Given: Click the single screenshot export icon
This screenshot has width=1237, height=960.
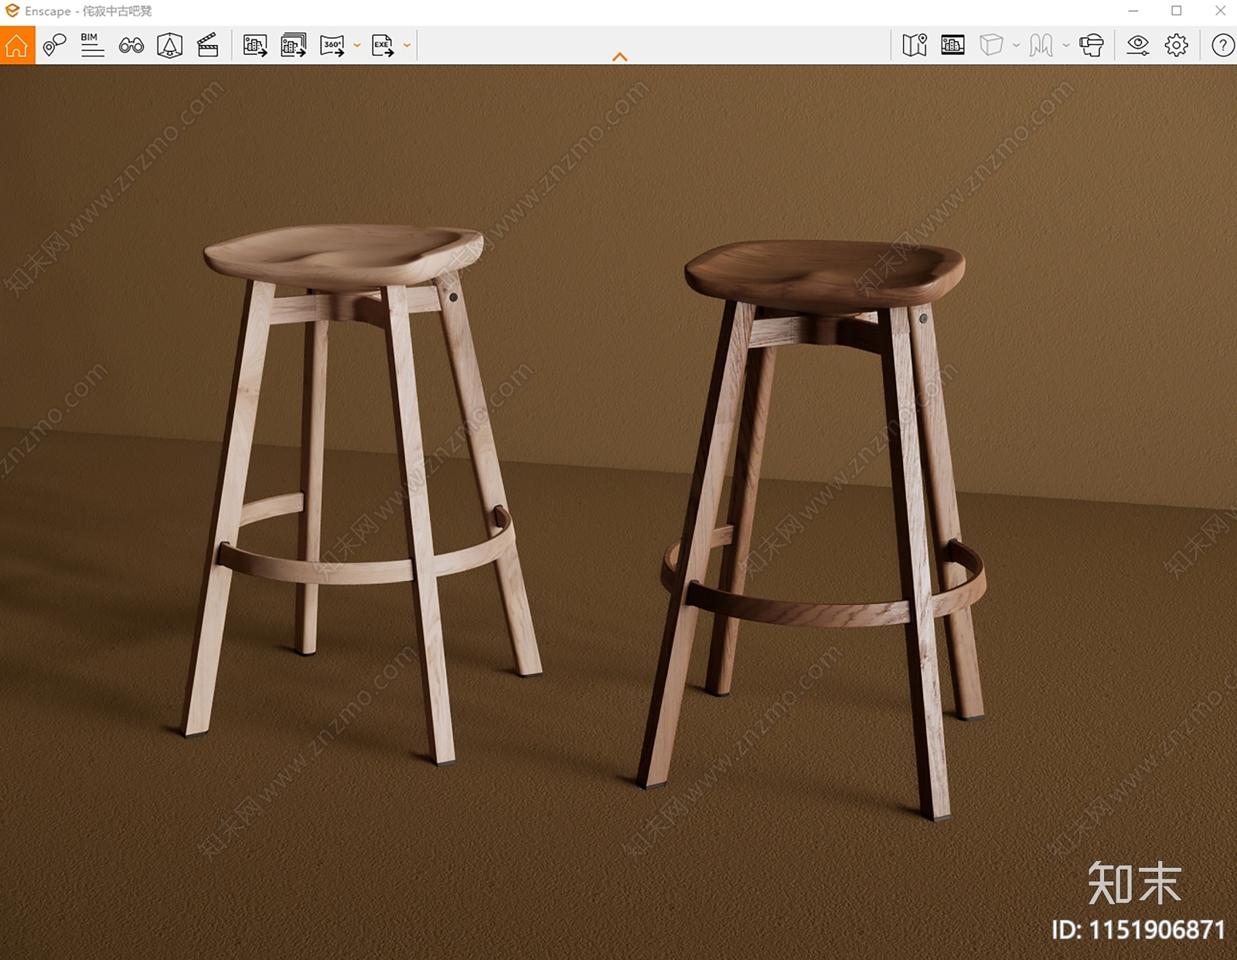Looking at the screenshot, I should coord(255,45).
